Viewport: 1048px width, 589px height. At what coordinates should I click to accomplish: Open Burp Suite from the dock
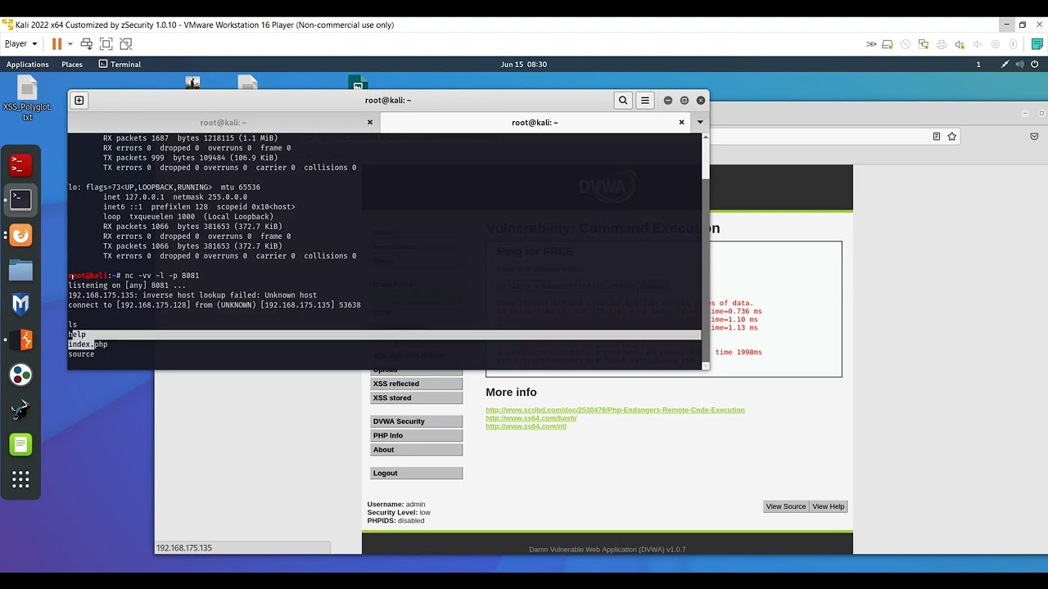(20, 339)
